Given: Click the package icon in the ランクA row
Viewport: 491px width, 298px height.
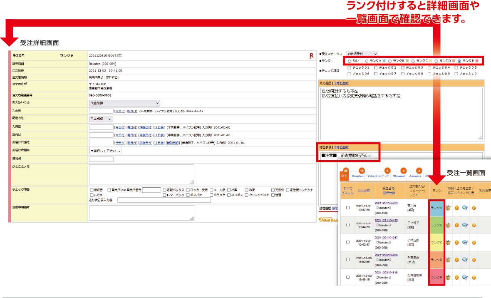Looking at the screenshot, I should pyautogui.click(x=448, y=207).
